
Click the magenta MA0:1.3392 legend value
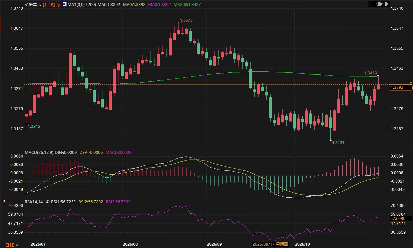coord(159,5)
